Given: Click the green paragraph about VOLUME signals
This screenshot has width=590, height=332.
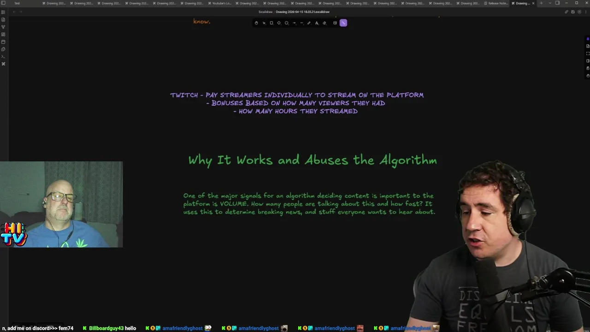Looking at the screenshot, I should click(x=309, y=204).
